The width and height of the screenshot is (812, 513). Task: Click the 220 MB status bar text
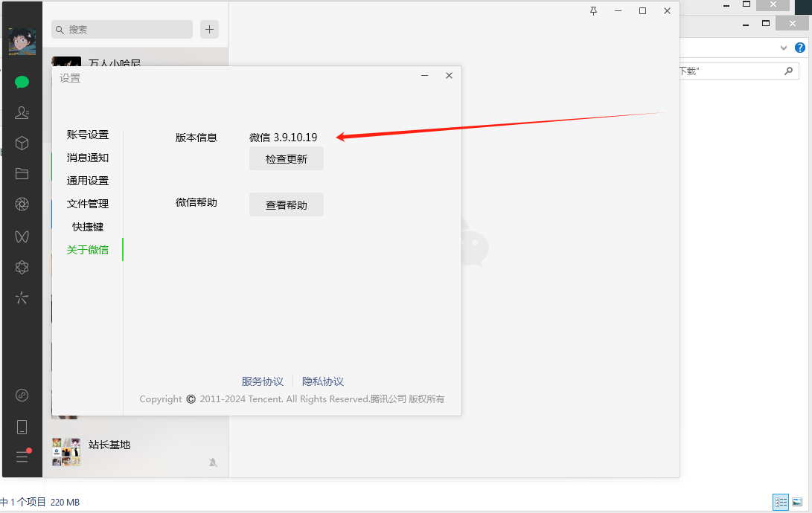pos(65,502)
